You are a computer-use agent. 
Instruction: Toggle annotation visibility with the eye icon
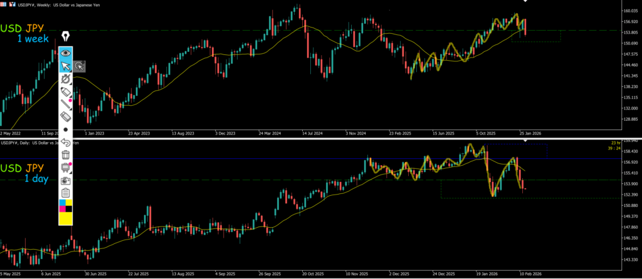[x=65, y=53]
